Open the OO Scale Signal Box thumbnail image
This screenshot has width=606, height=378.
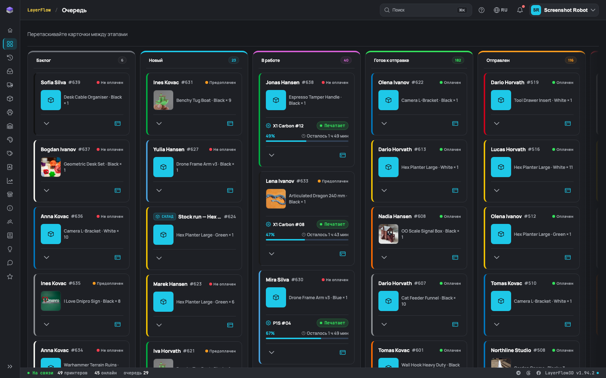click(x=388, y=234)
